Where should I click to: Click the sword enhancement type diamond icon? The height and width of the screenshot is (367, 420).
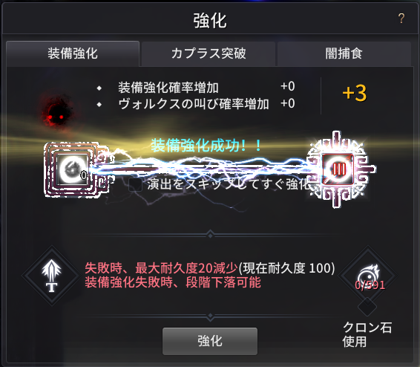coord(52,276)
